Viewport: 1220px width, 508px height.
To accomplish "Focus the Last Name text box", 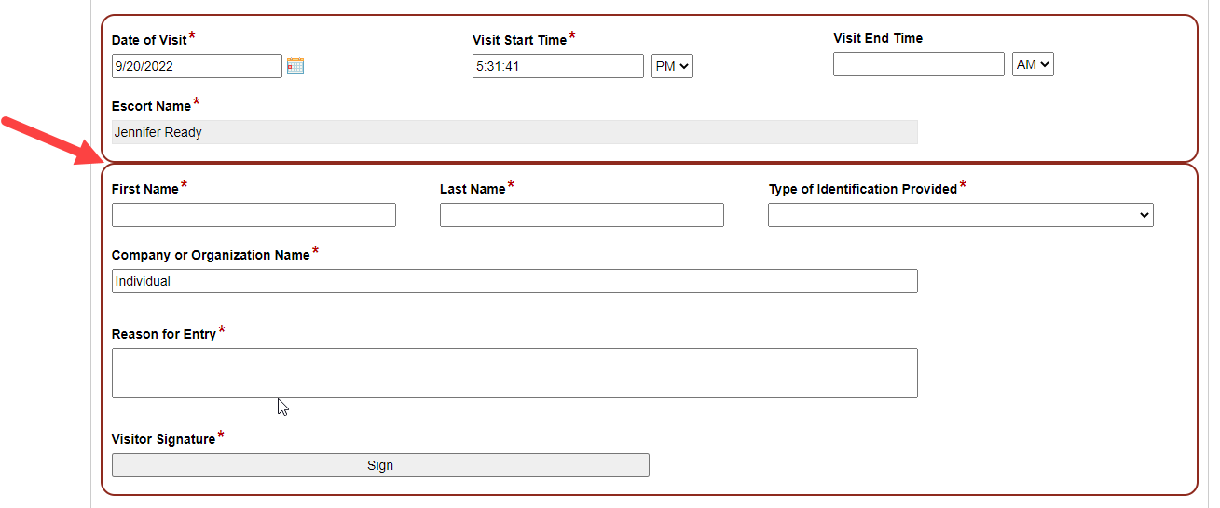I will (582, 215).
